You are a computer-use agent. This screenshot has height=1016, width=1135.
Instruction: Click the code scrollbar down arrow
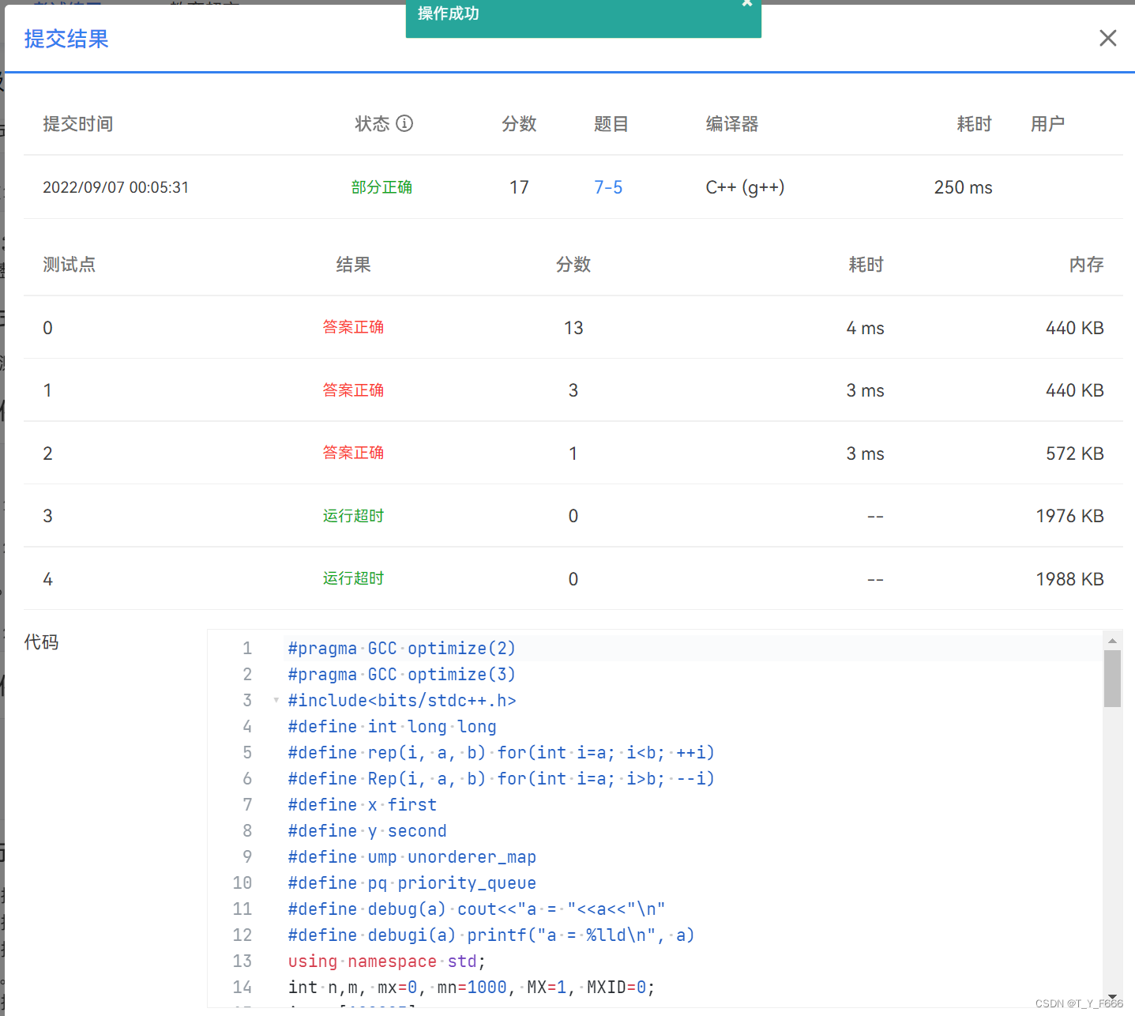(x=1112, y=997)
